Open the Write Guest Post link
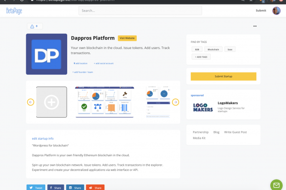 pos(235,132)
